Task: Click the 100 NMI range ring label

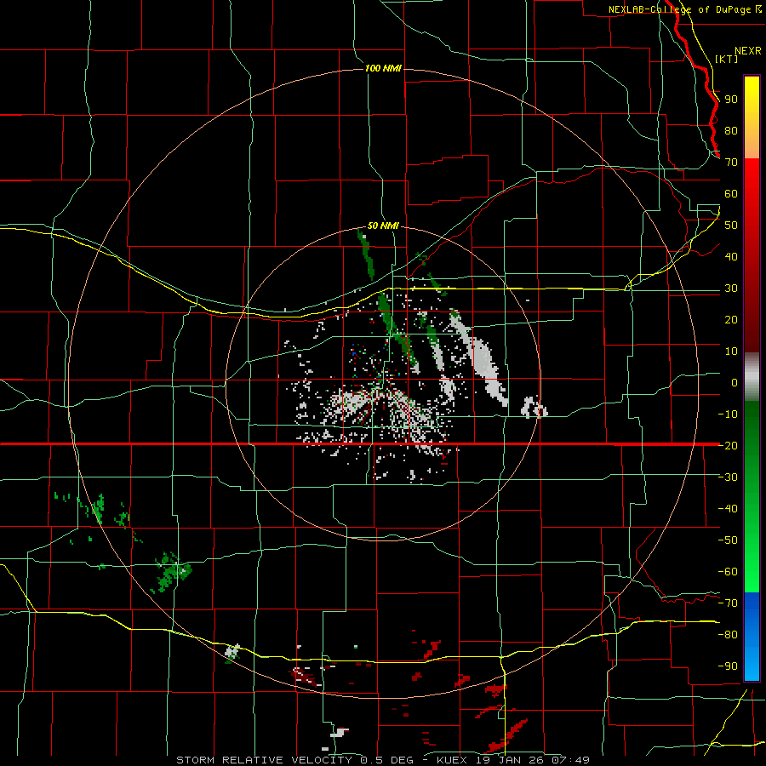Action: point(384,68)
